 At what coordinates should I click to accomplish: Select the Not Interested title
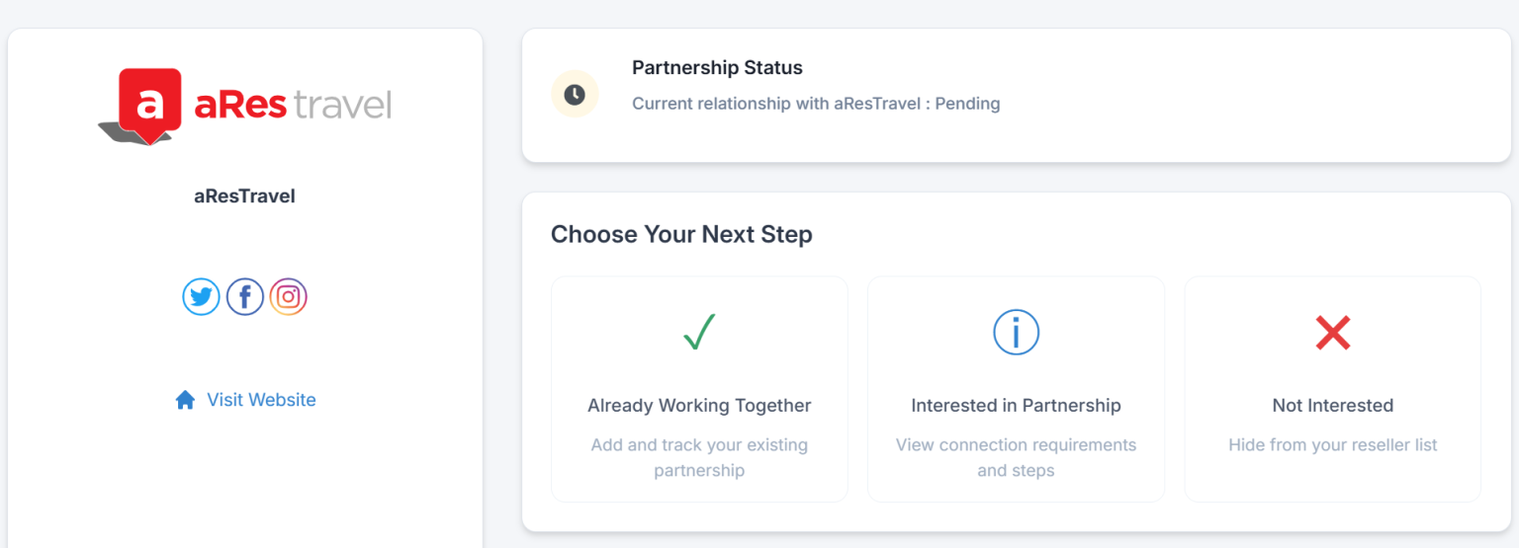(x=1332, y=406)
